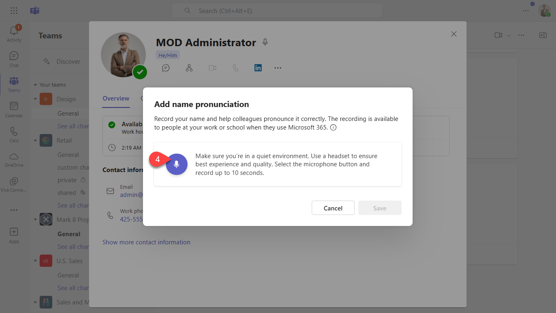556x313 pixels.
Task: Close the profile card with X
Action: tap(453, 34)
